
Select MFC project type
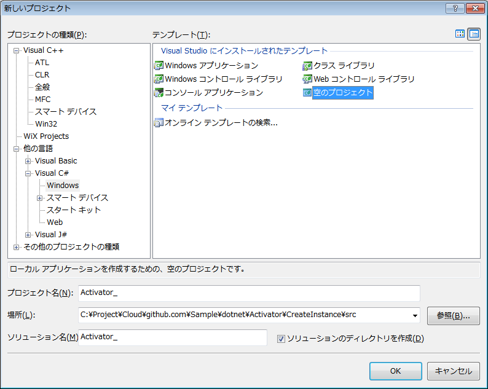click(42, 100)
